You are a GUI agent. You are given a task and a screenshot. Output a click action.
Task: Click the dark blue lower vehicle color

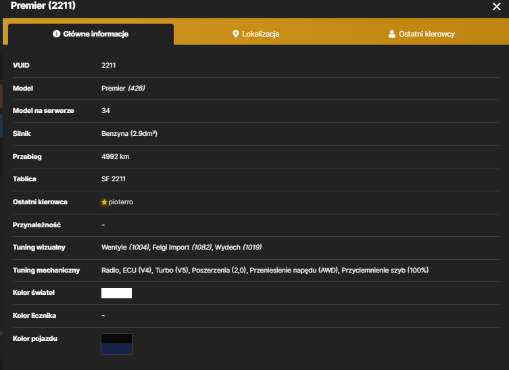116,349
